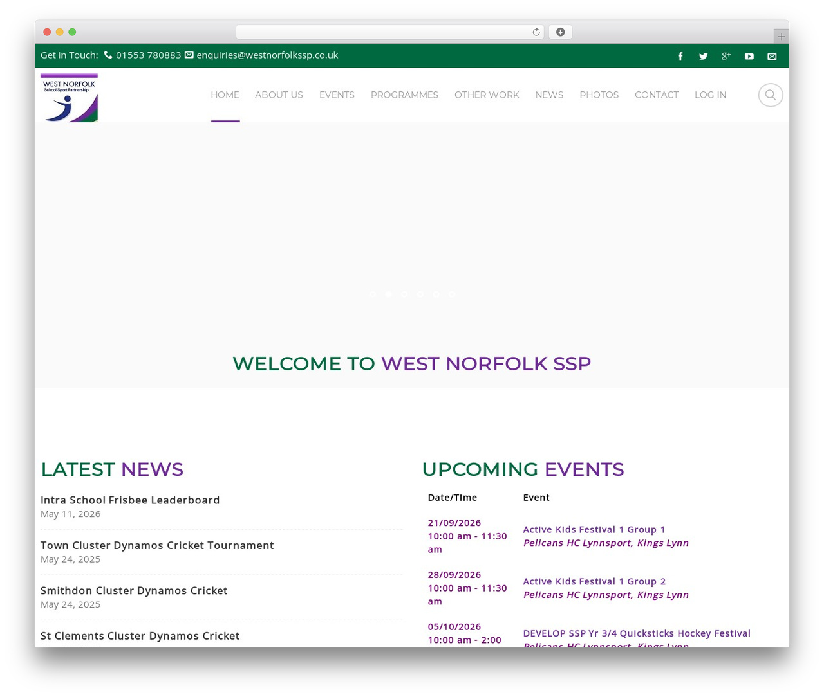Select the second slider pagination dot
Screen dimensions: 824x697
[x=388, y=294]
